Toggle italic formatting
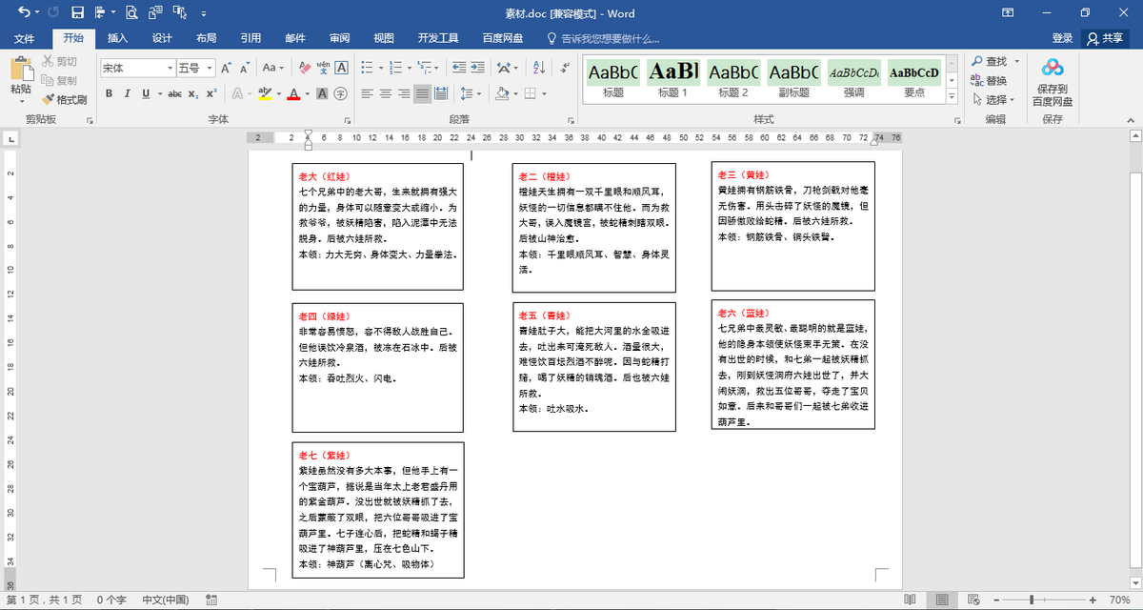Screen dimensions: 1143x610 [126, 93]
